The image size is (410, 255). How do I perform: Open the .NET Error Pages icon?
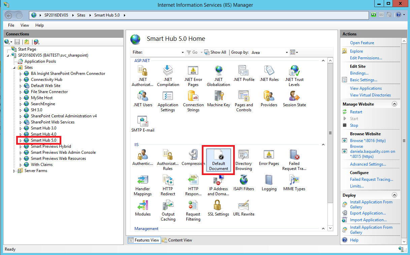(193, 76)
